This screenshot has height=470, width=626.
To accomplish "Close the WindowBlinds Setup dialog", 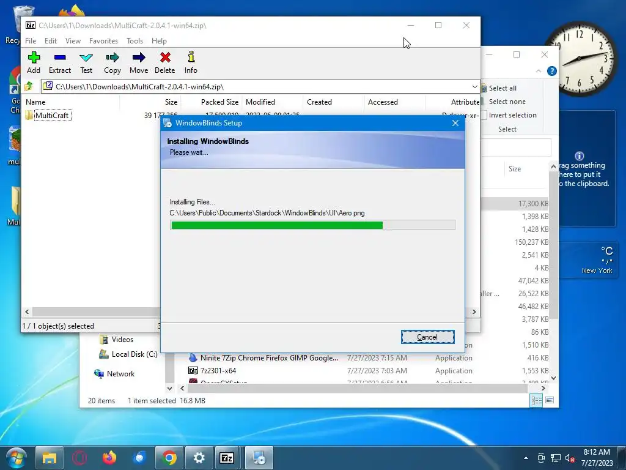I will pyautogui.click(x=455, y=123).
